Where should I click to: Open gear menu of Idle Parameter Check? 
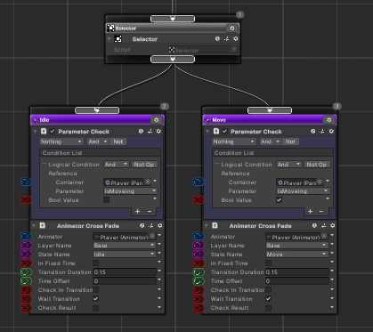158,132
